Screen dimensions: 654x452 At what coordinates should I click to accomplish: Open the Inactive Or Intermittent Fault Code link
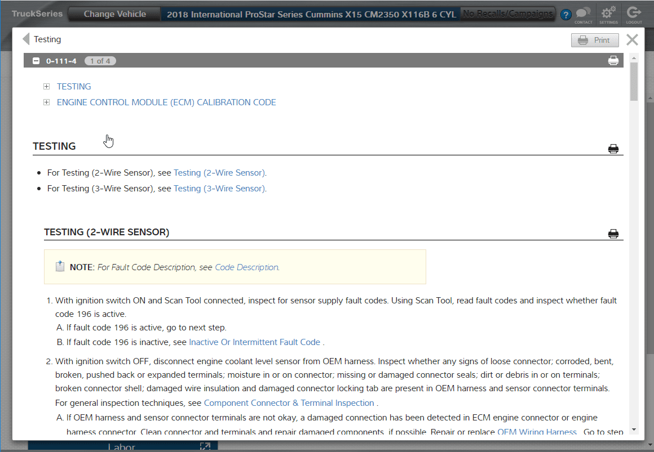[x=254, y=342]
